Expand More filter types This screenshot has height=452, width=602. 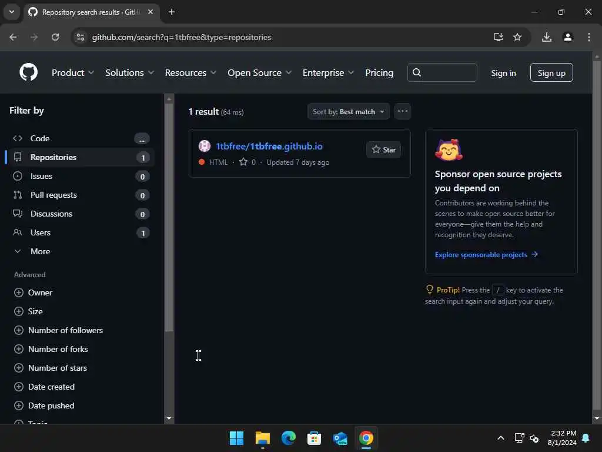(79, 251)
